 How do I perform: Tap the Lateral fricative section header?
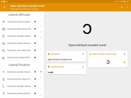pos(19,65)
